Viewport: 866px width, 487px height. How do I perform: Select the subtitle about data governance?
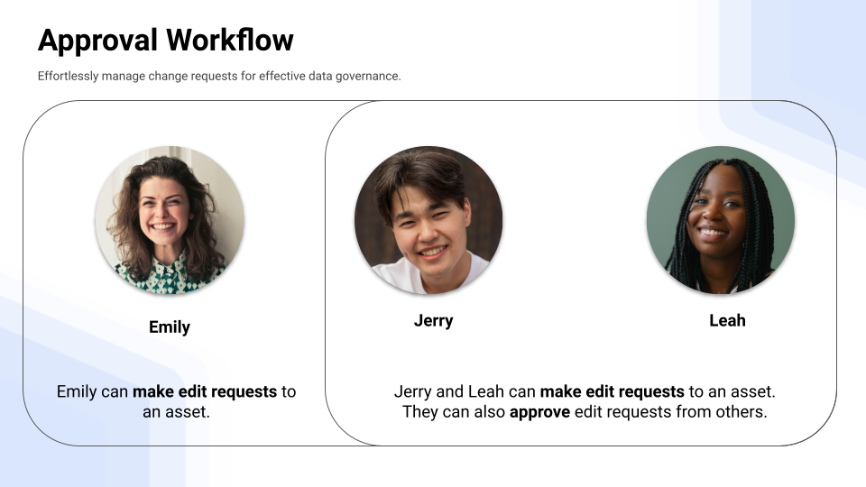click(x=219, y=77)
